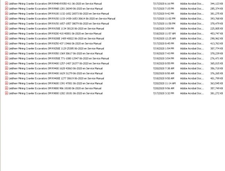
Task: Select the R9200E 1409 40022 Service Manual file
Action: tap(56, 39)
